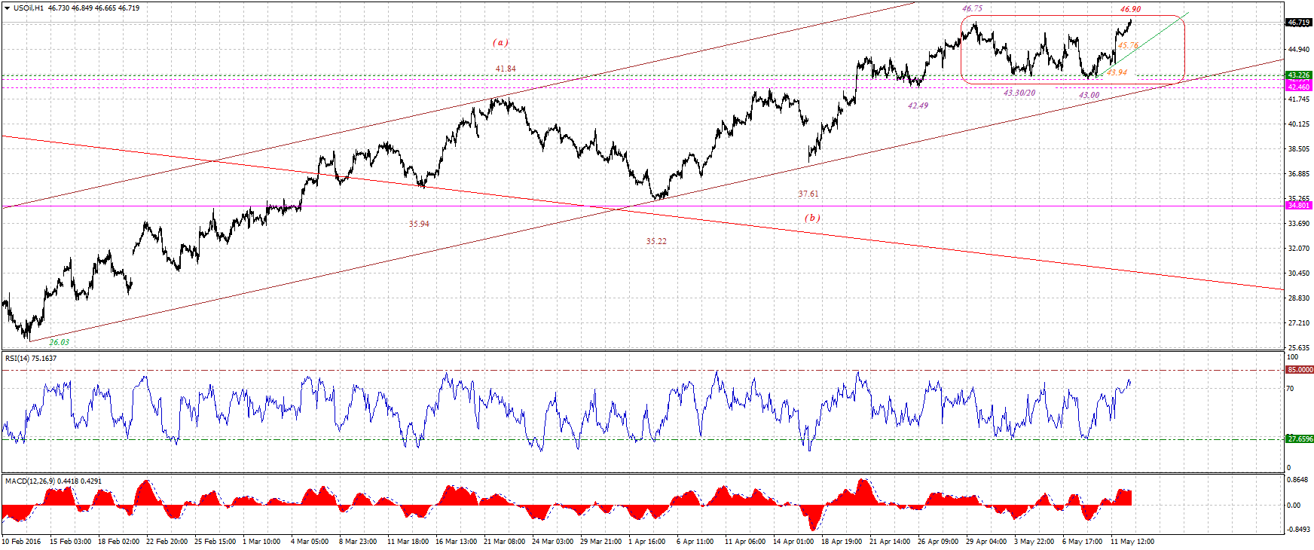Select the RSI(14) indicator label

(x=31, y=359)
